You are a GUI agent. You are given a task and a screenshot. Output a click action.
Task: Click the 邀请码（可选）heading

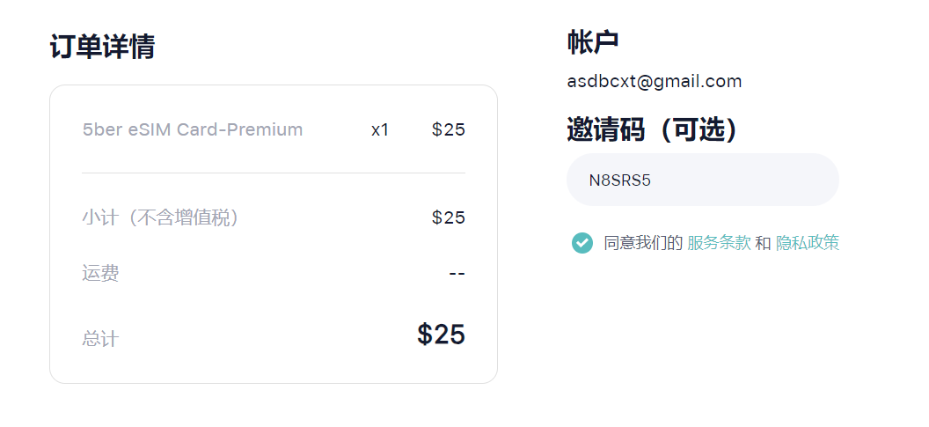pyautogui.click(x=654, y=129)
